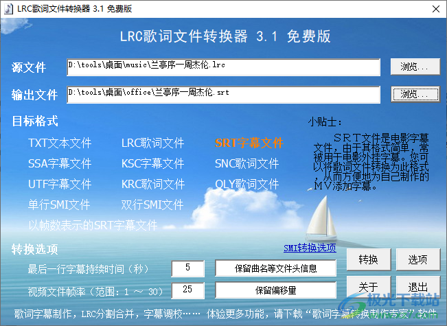Viewport: 447px width, 326px height.
Task: Click the 转换 button
Action: click(x=369, y=259)
